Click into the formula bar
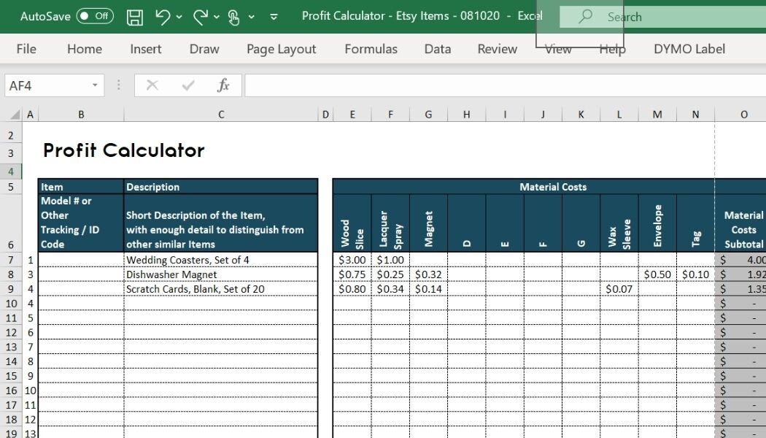The width and height of the screenshot is (766, 438). (x=505, y=85)
